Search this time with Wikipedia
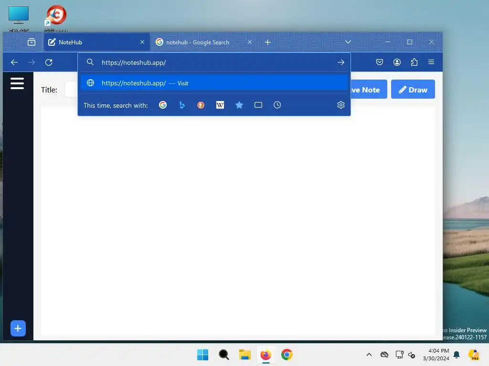This screenshot has height=366, width=489. (220, 105)
